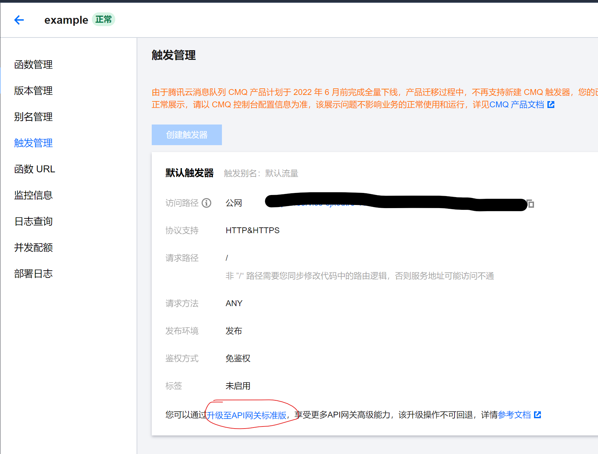Click the 正常 status badge
The image size is (598, 454).
103,20
